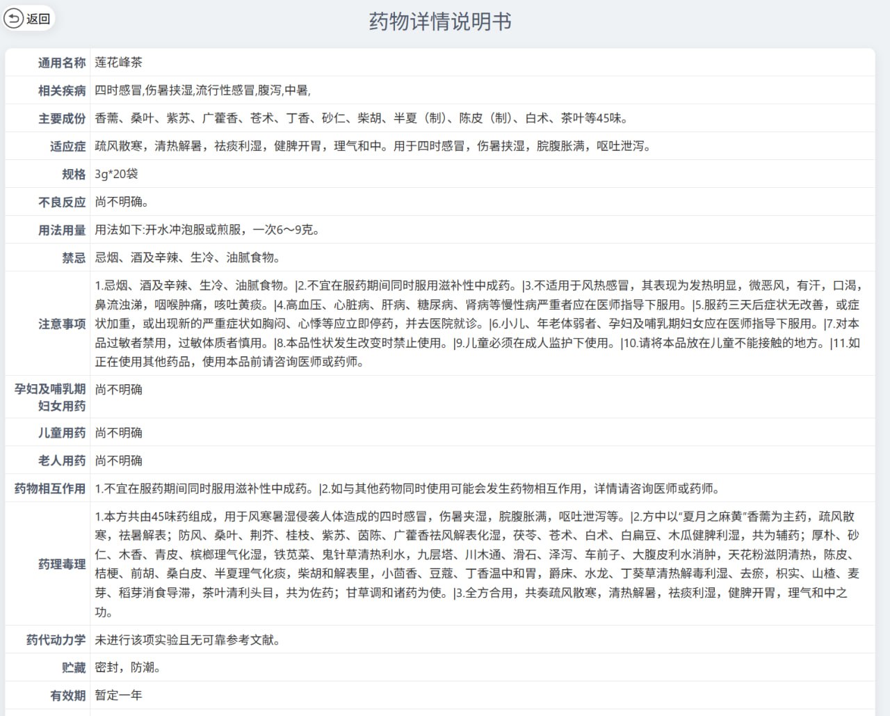890x716 pixels.
Task: Click the page title 药物详情说明书
Action: [439, 22]
